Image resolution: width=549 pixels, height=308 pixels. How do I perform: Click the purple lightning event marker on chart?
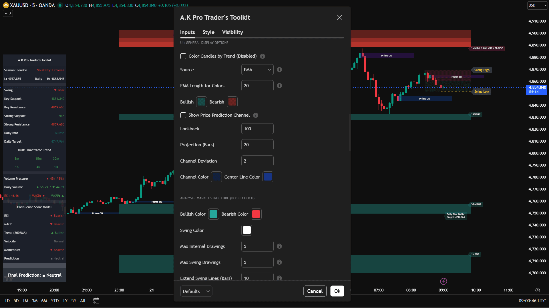443,281
